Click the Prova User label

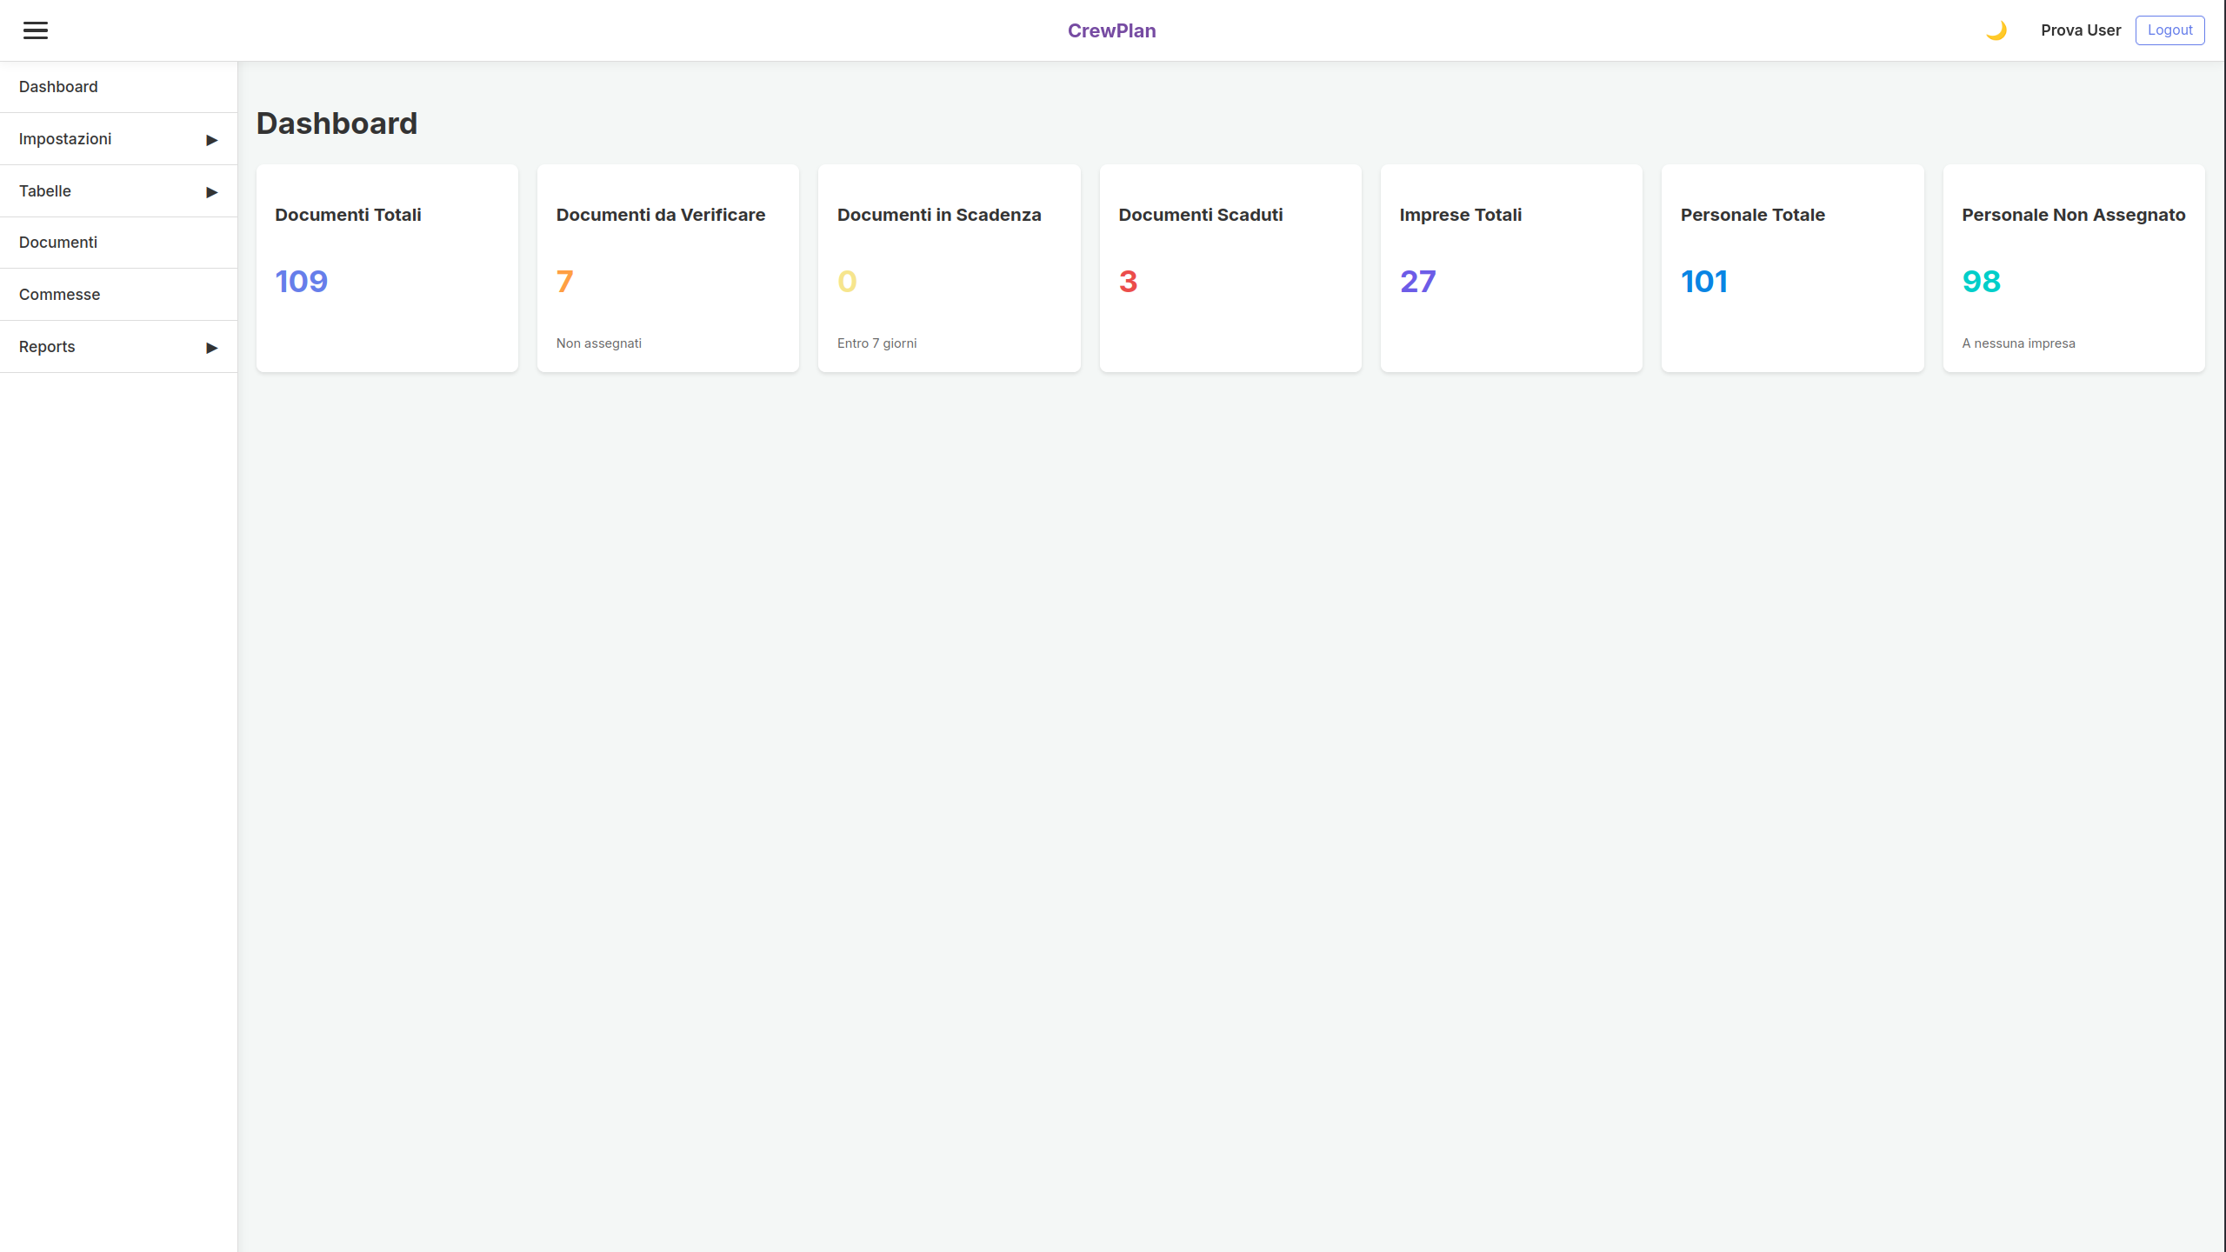(2081, 30)
